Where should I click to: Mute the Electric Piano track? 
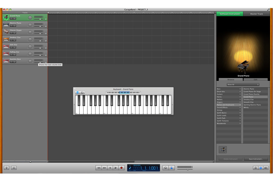11,26
